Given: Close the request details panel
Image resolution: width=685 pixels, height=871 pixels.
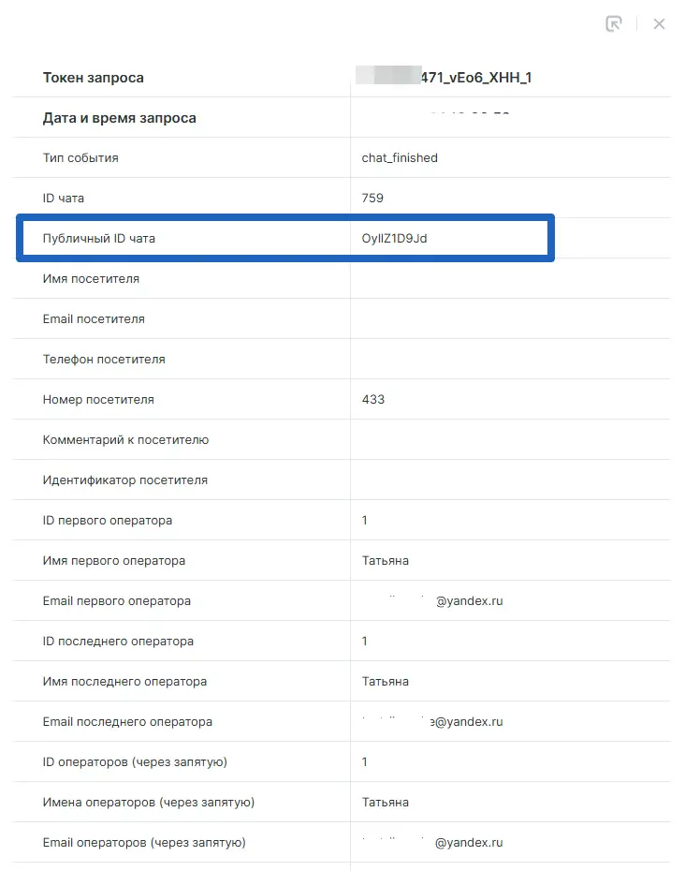Looking at the screenshot, I should tap(659, 24).
